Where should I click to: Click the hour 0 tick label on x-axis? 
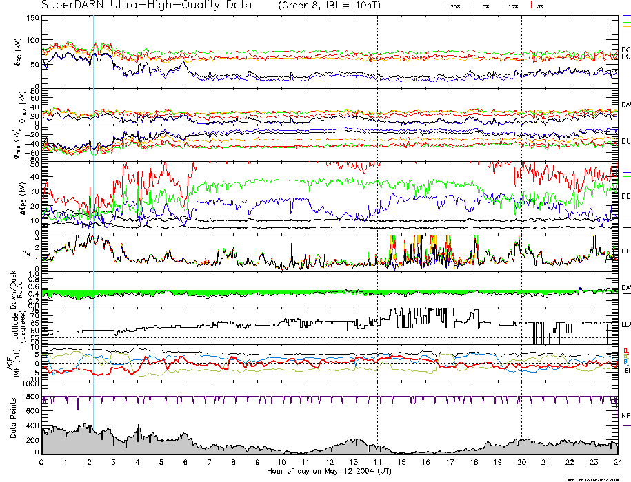tap(42, 462)
